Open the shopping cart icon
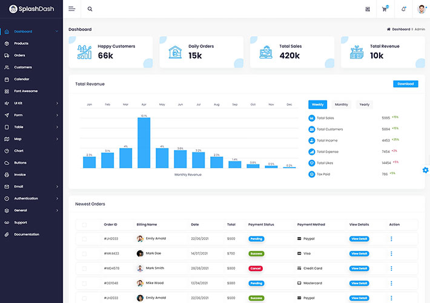Image resolution: width=430 pixels, height=303 pixels. coord(385,9)
